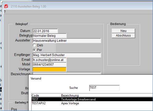The width and height of the screenshot is (153, 111).
Task: Select the TESTAPX2 code in the list
Action: (38, 103)
